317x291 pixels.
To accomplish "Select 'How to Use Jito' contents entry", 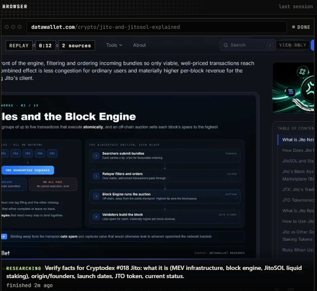I will [x=298, y=221].
